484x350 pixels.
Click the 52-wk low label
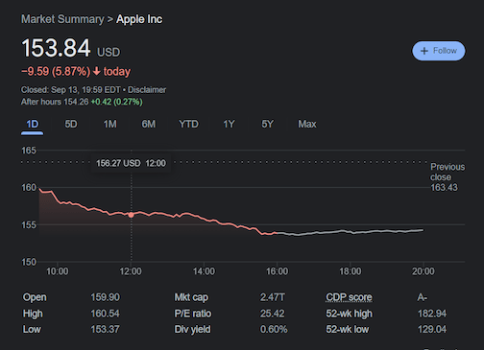[x=348, y=329]
